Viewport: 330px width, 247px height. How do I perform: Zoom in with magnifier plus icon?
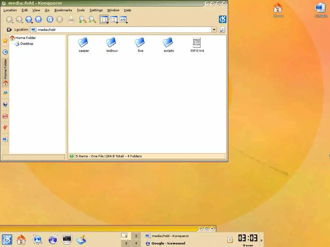82,19
